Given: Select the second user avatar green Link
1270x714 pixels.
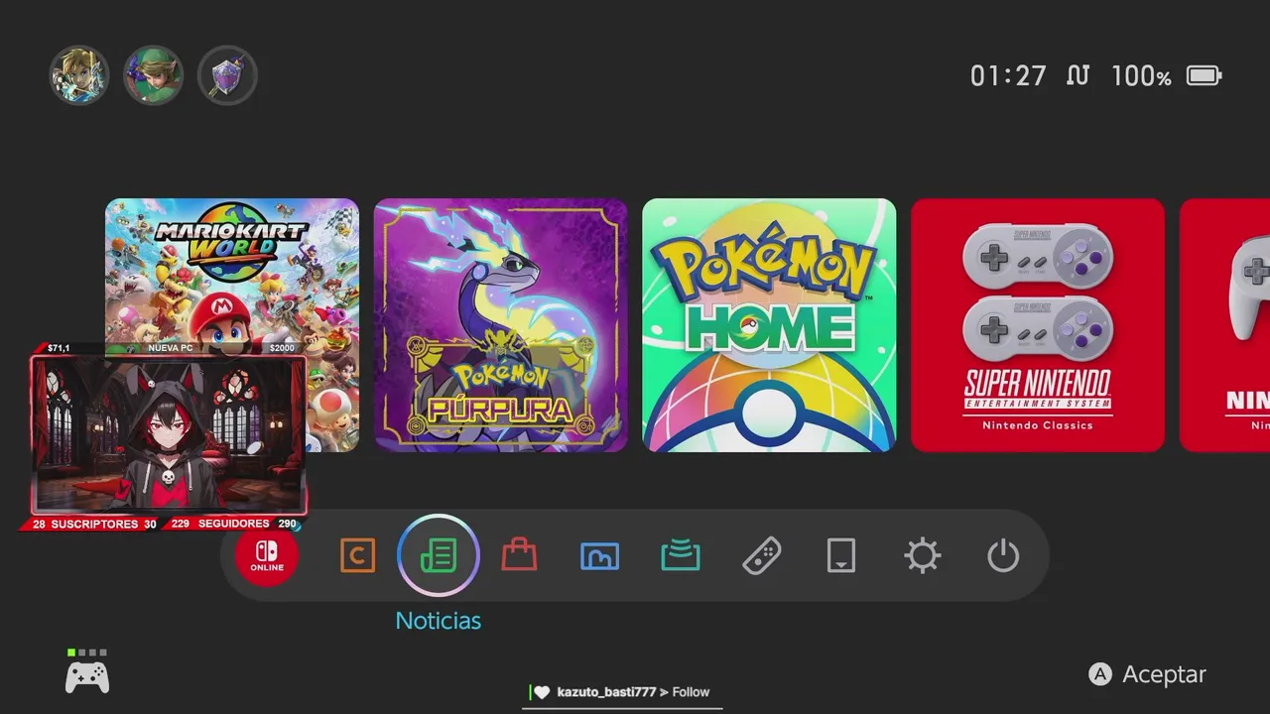Looking at the screenshot, I should click(153, 75).
